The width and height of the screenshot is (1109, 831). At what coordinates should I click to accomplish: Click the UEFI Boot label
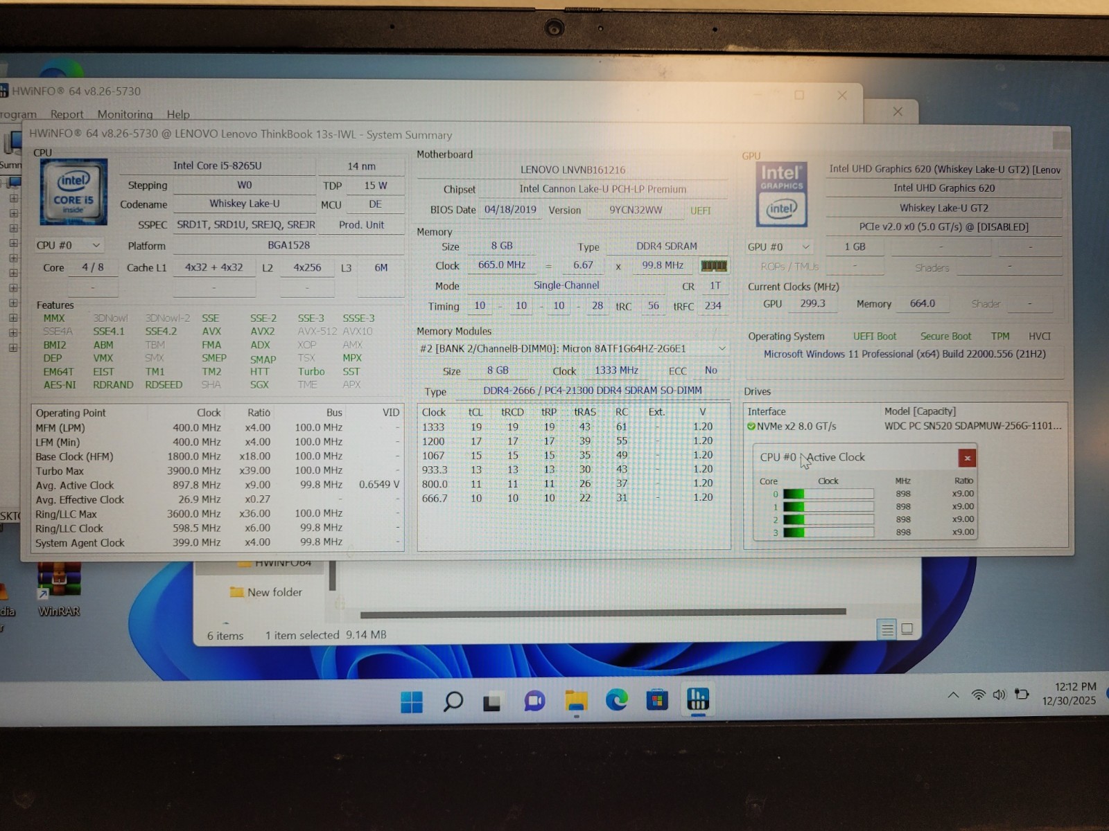[875, 337]
